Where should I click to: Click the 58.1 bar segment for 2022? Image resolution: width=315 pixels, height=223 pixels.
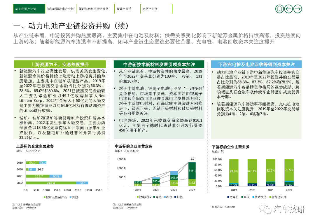pyautogui.click(x=82, y=183)
